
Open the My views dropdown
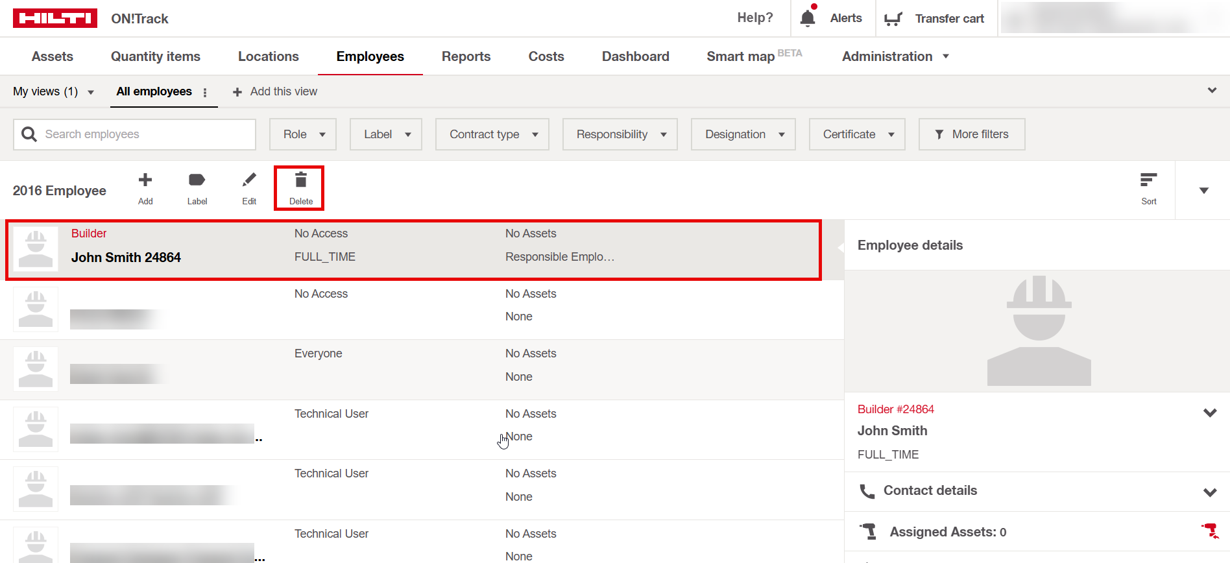pos(53,91)
